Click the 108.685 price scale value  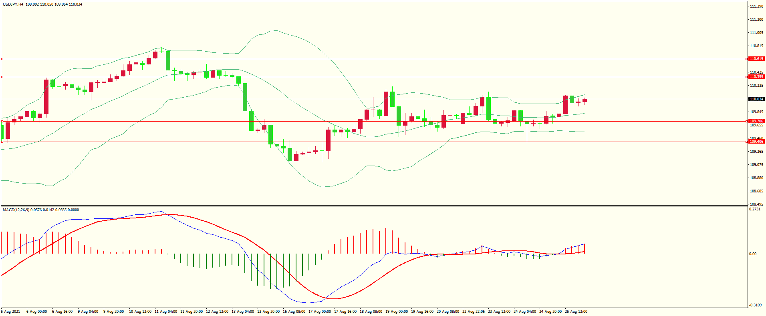tap(756, 191)
